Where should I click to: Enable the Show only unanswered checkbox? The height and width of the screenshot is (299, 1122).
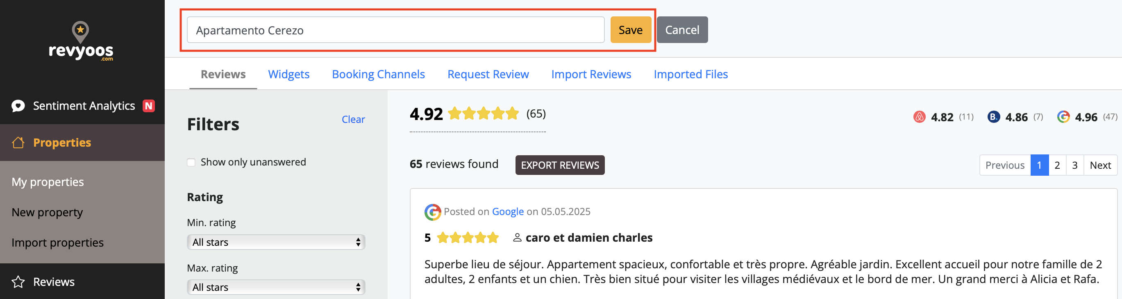point(191,162)
